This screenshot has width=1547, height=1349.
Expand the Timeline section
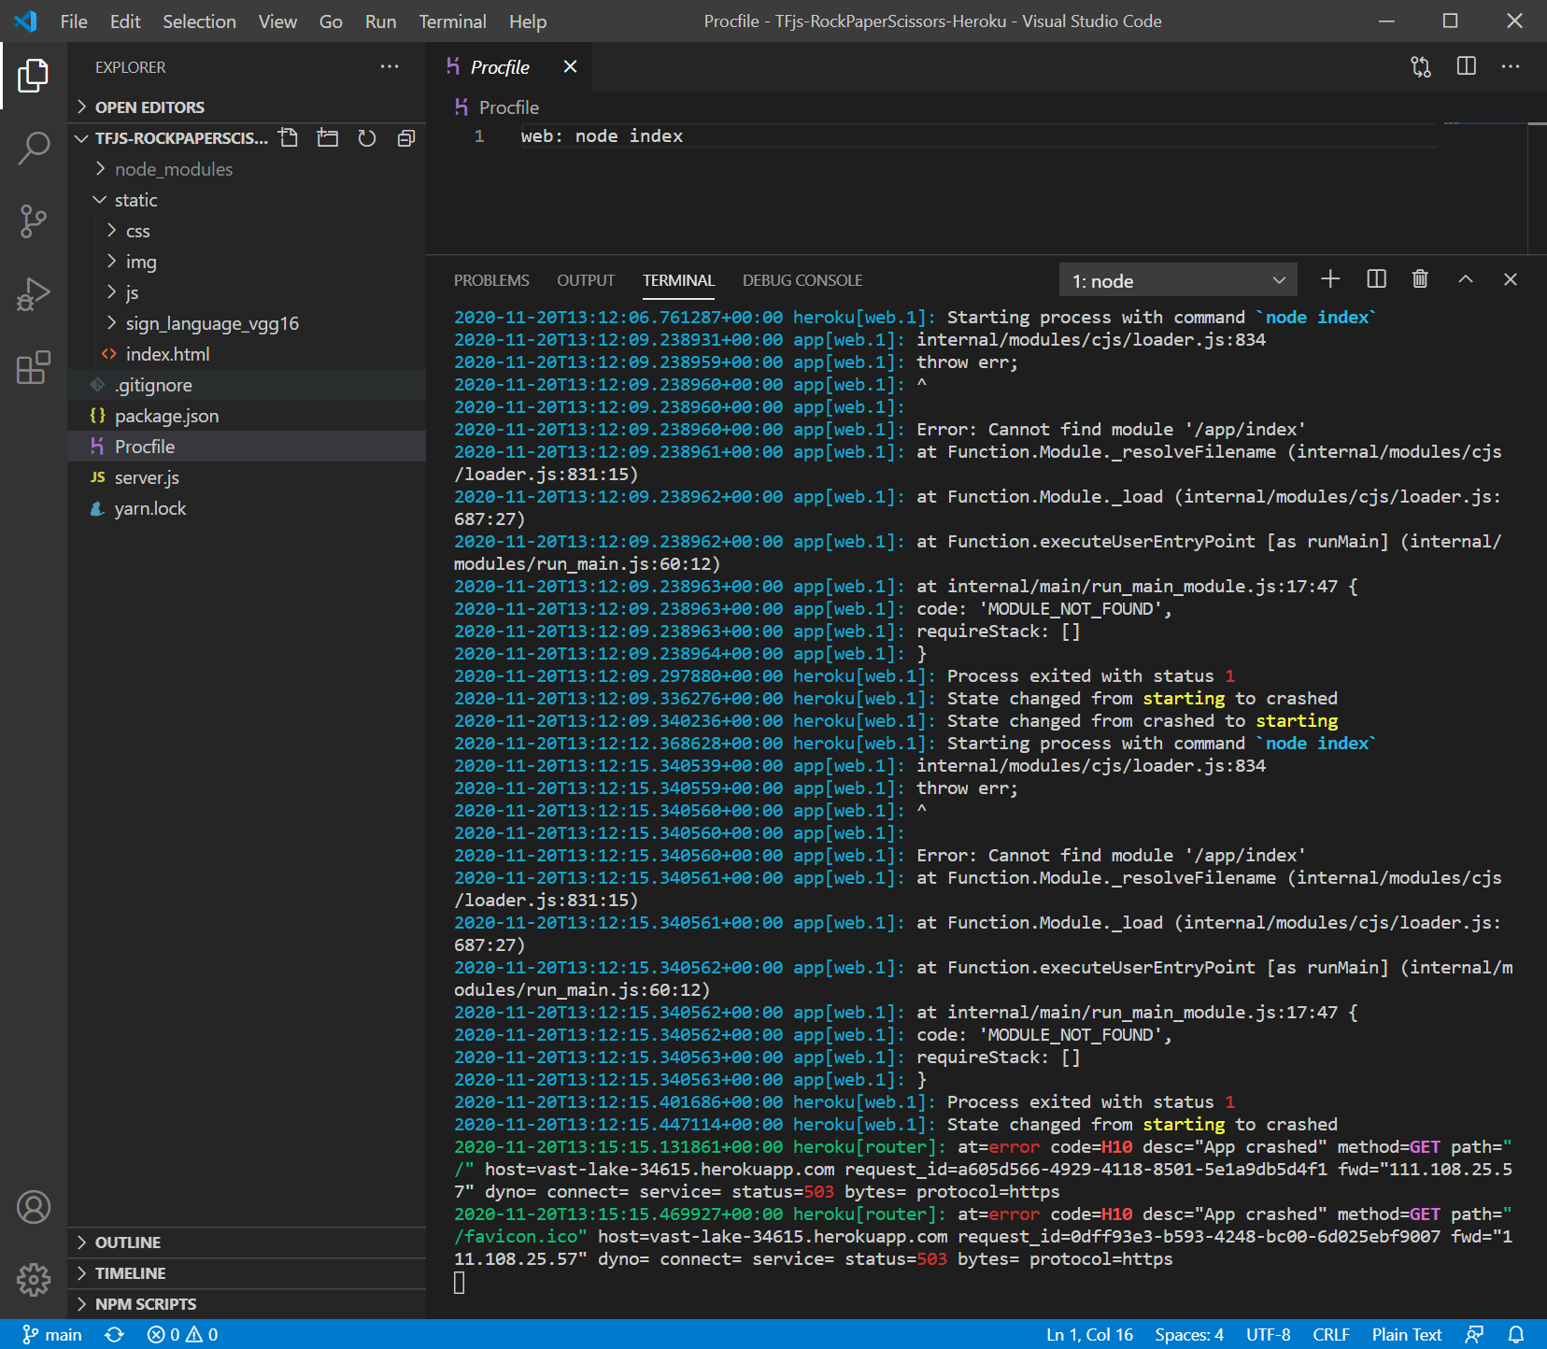coord(247,1273)
